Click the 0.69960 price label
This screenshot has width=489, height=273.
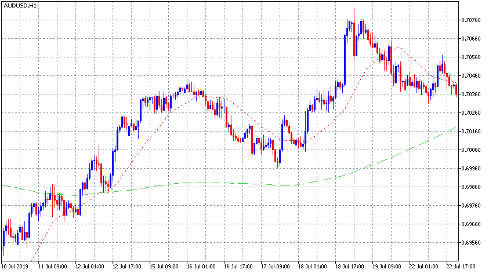point(471,168)
